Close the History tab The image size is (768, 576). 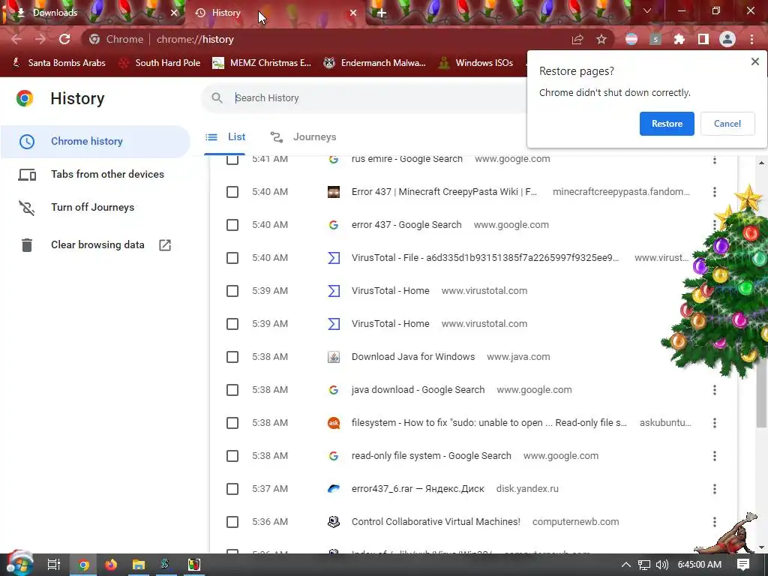(x=353, y=13)
